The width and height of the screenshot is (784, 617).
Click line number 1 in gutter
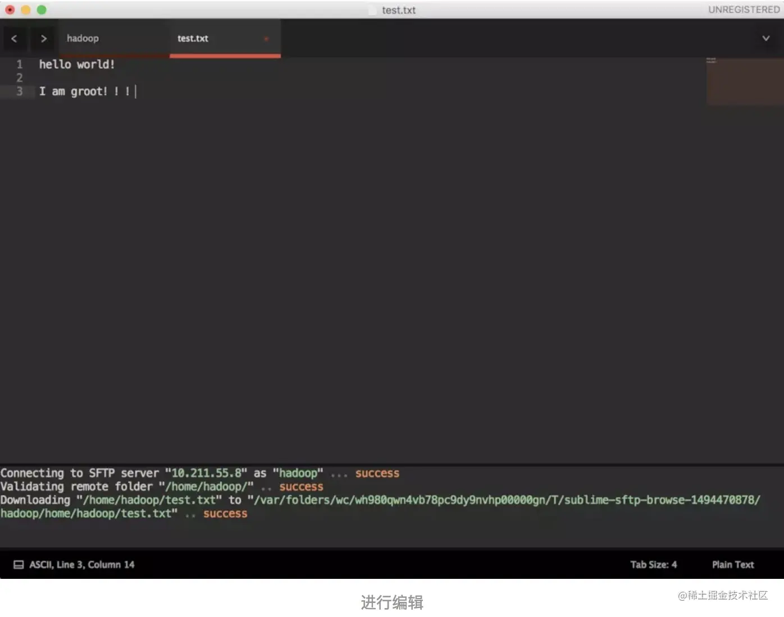(x=20, y=65)
